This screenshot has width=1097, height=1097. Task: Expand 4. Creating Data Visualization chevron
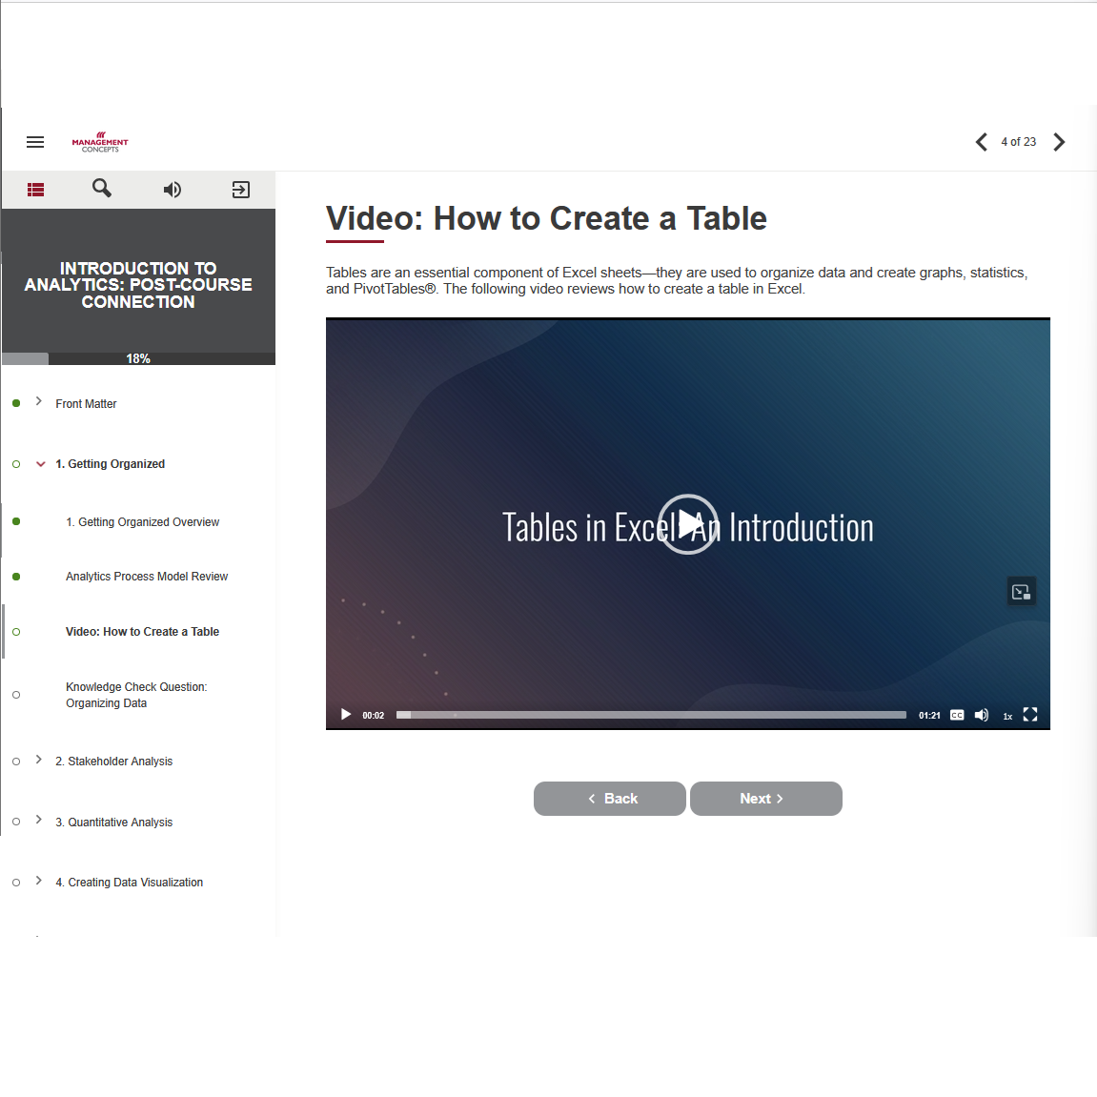39,881
